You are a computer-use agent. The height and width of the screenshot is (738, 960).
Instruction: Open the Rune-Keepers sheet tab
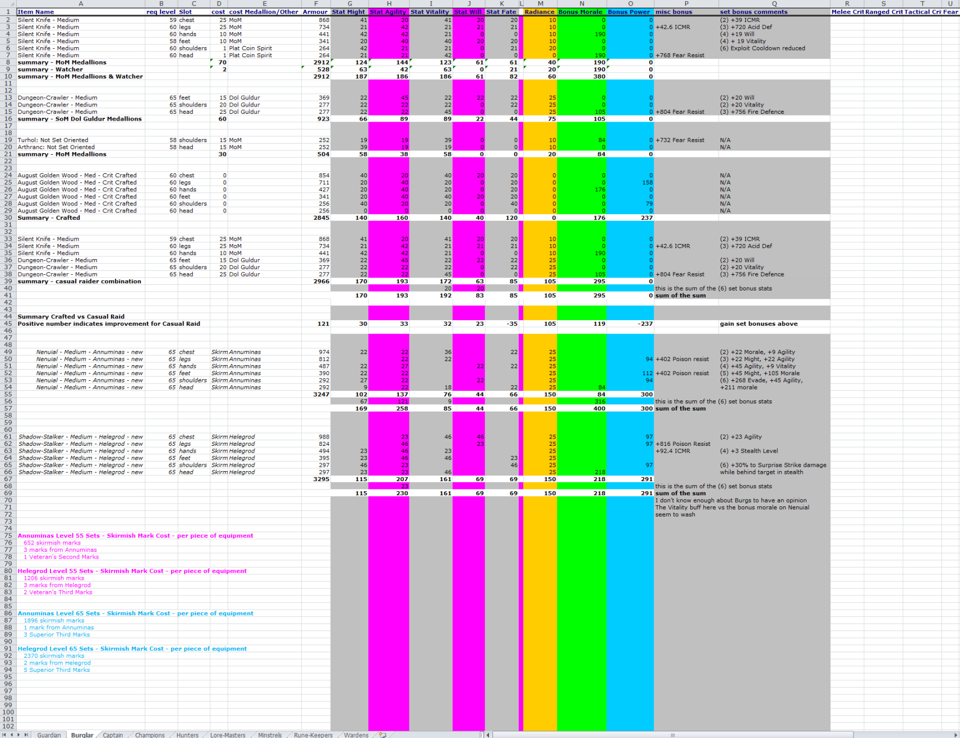click(x=313, y=735)
